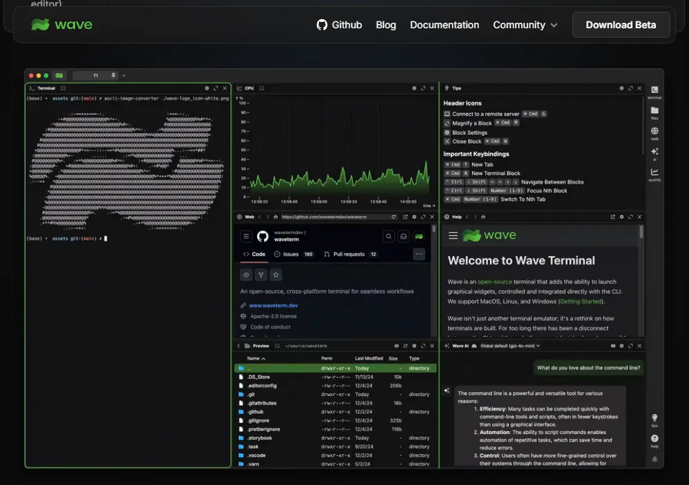The width and height of the screenshot is (689, 485).
Task: Open the Help page hamburger menu
Action: (453, 236)
